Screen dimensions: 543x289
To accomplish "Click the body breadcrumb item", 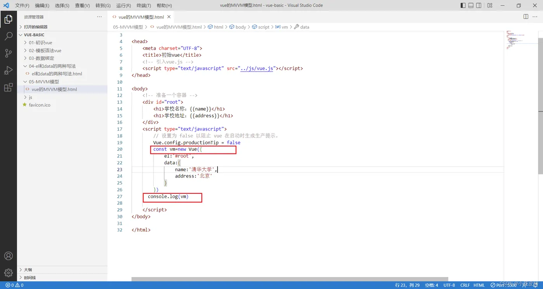I will pos(238,27).
